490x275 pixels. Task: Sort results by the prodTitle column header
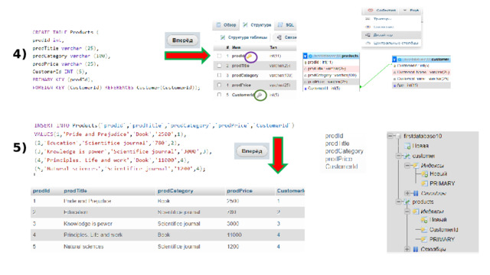click(x=75, y=191)
